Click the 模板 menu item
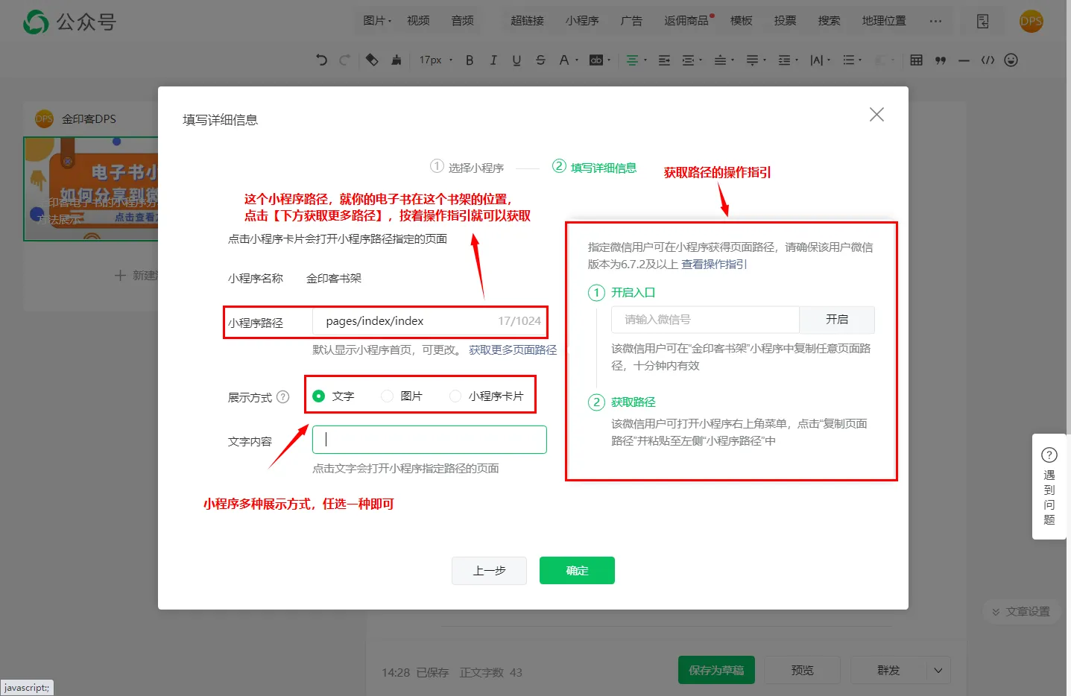The image size is (1071, 696). click(x=741, y=21)
